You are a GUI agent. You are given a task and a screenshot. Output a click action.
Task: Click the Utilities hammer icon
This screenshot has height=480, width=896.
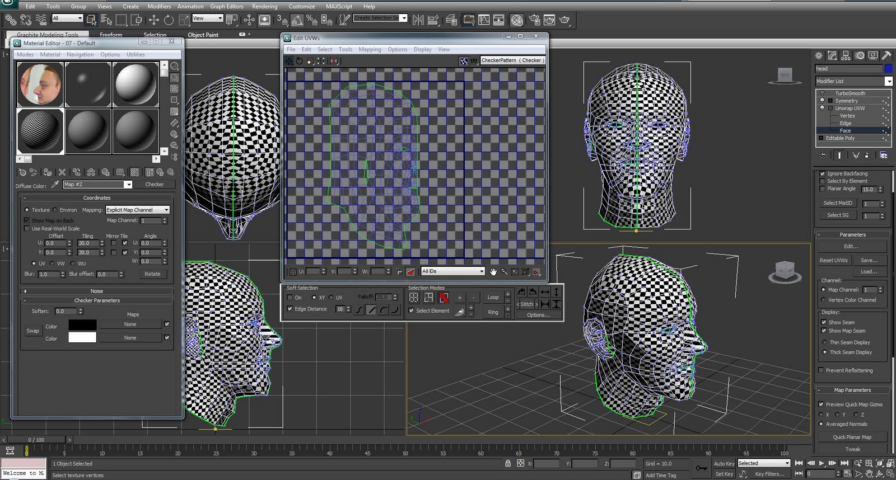[886, 55]
